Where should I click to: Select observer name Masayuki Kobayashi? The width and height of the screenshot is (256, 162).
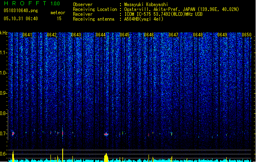[146, 4]
